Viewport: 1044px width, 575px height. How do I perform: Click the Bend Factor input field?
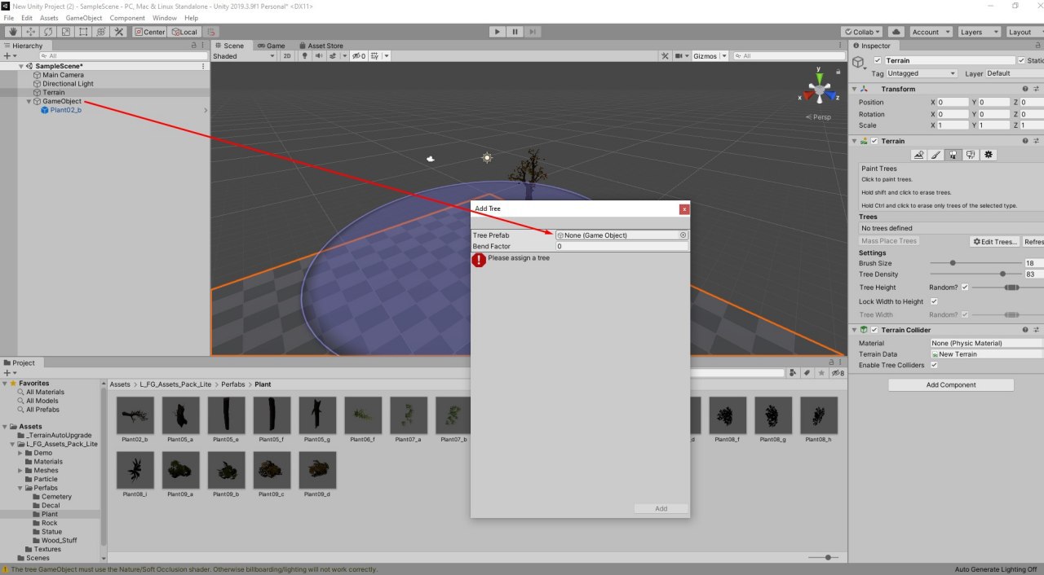pos(622,246)
